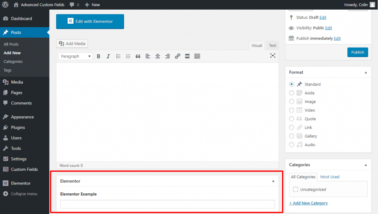The height and width of the screenshot is (214, 378).
Task: Collapse the Format panel
Action: coord(366,73)
